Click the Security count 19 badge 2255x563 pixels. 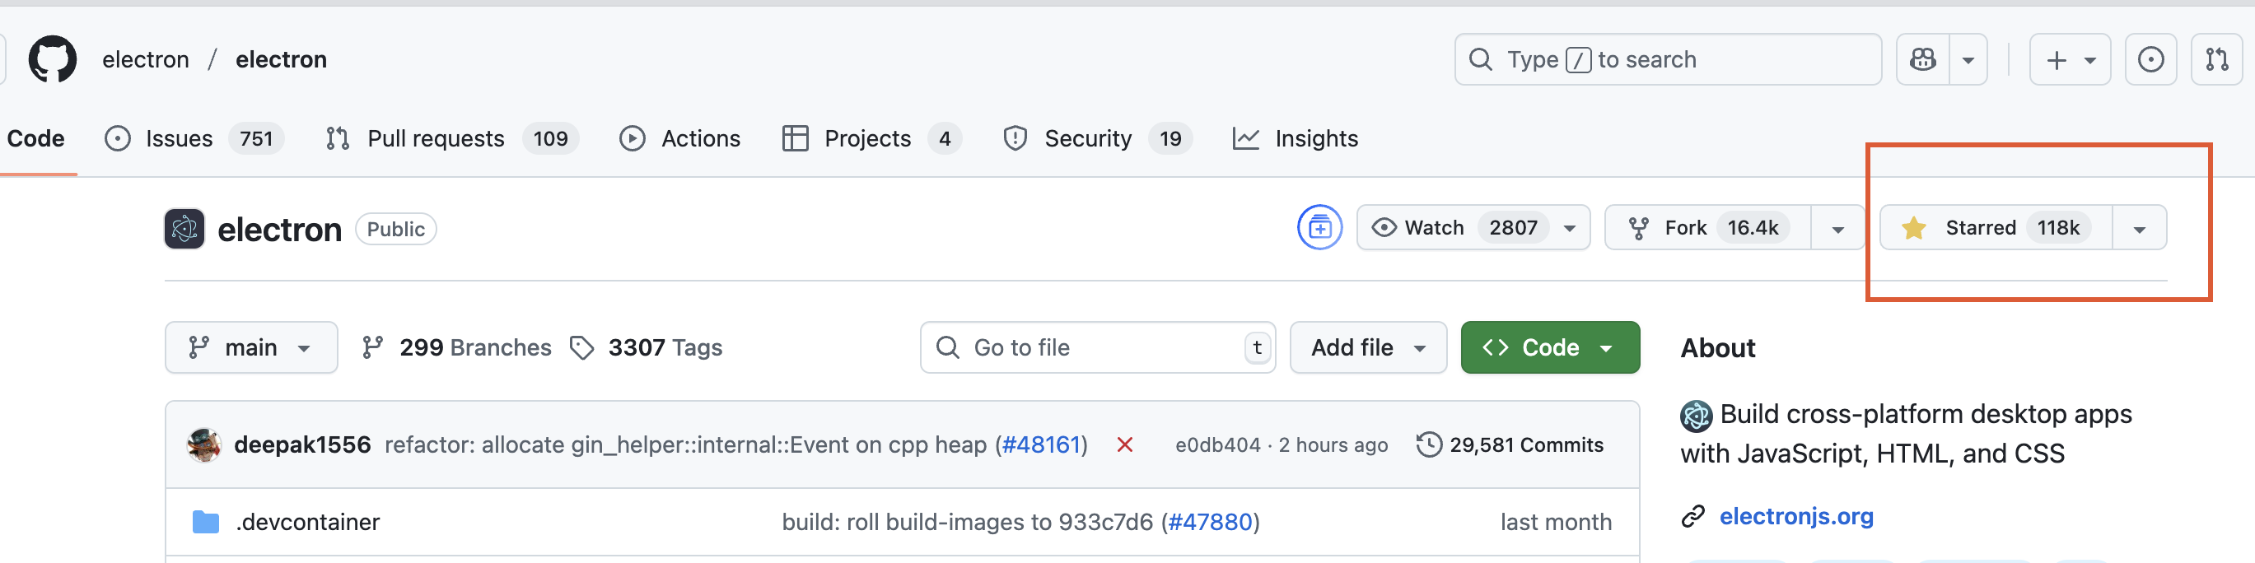pyautogui.click(x=1170, y=138)
